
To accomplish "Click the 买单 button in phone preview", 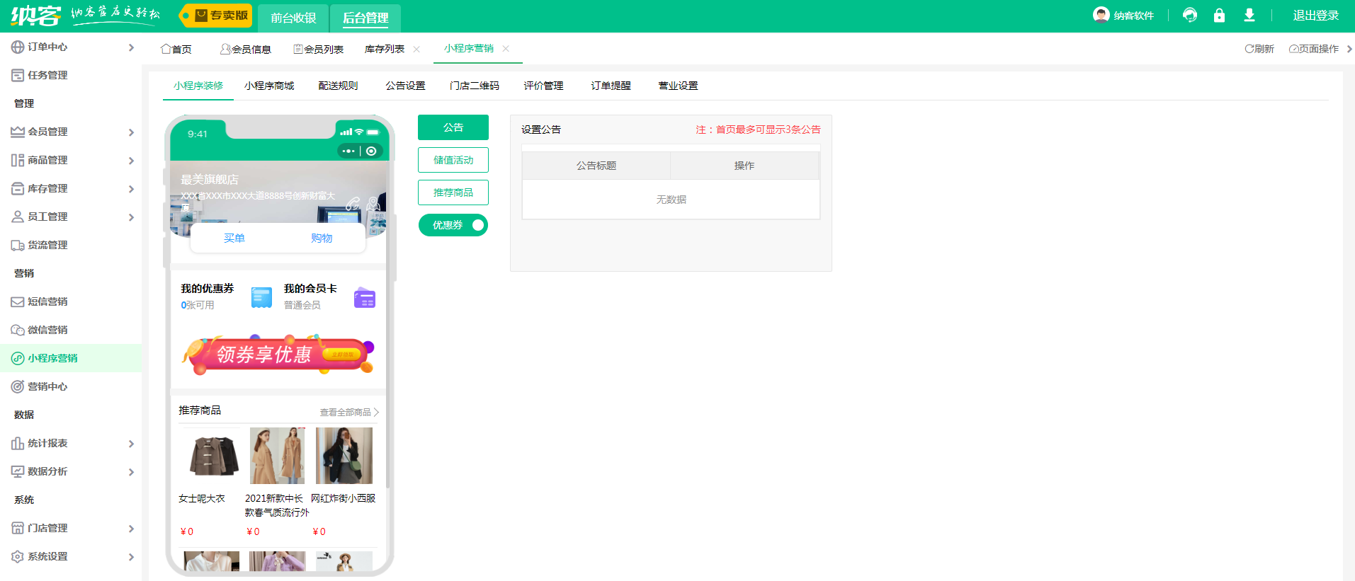I will [x=234, y=238].
